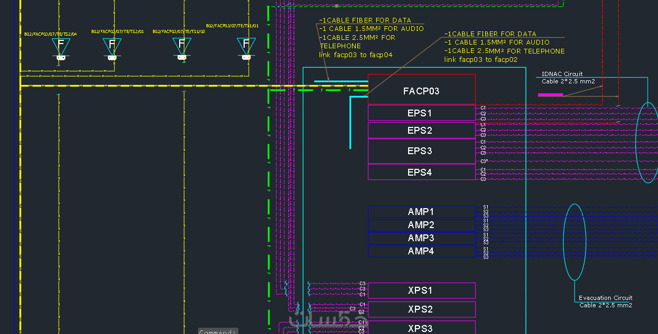Select the F device symbol labeled TS2/04
This screenshot has height=334, width=658.
click(x=61, y=47)
